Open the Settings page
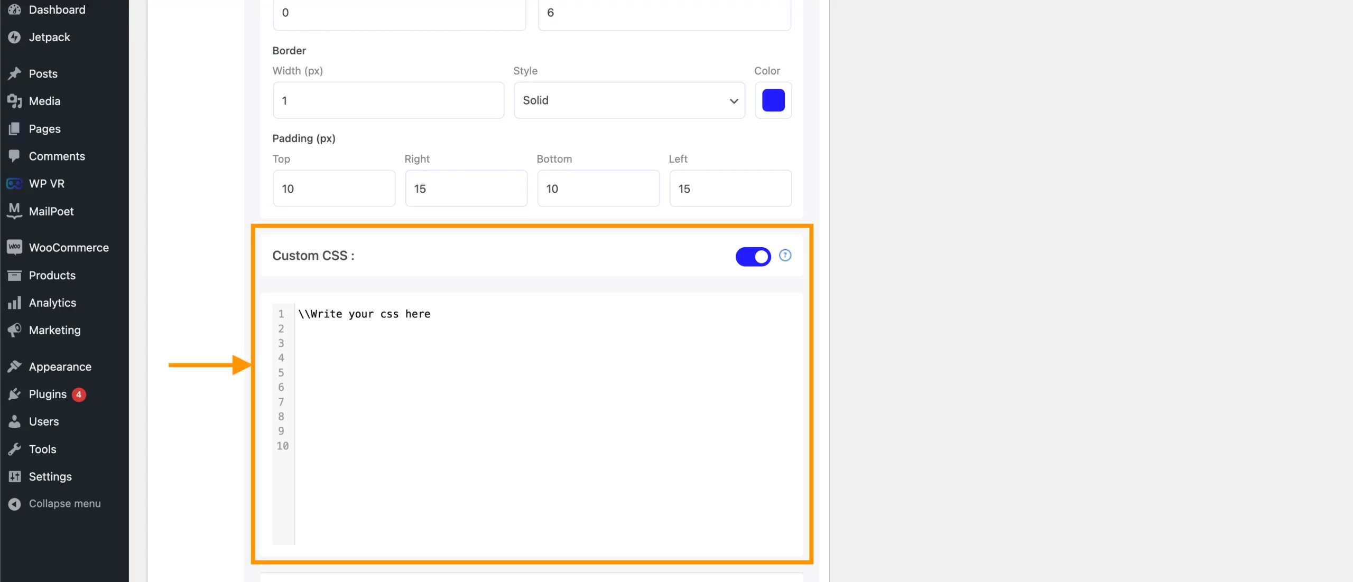The height and width of the screenshot is (582, 1353). [50, 476]
